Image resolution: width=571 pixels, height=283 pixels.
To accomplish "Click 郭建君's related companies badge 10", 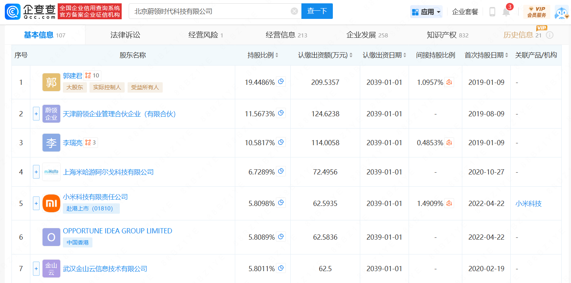I will tap(92, 76).
